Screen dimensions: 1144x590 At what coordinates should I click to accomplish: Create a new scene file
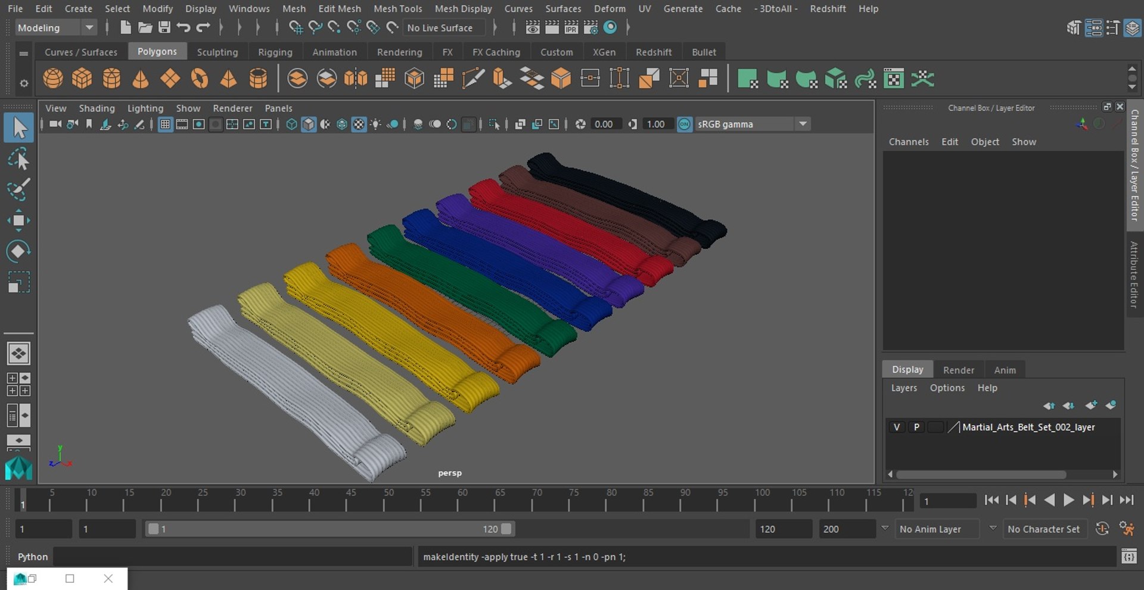pos(125,27)
